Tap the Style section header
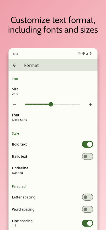Viewport: 106px width, 230px height. tap(15, 133)
